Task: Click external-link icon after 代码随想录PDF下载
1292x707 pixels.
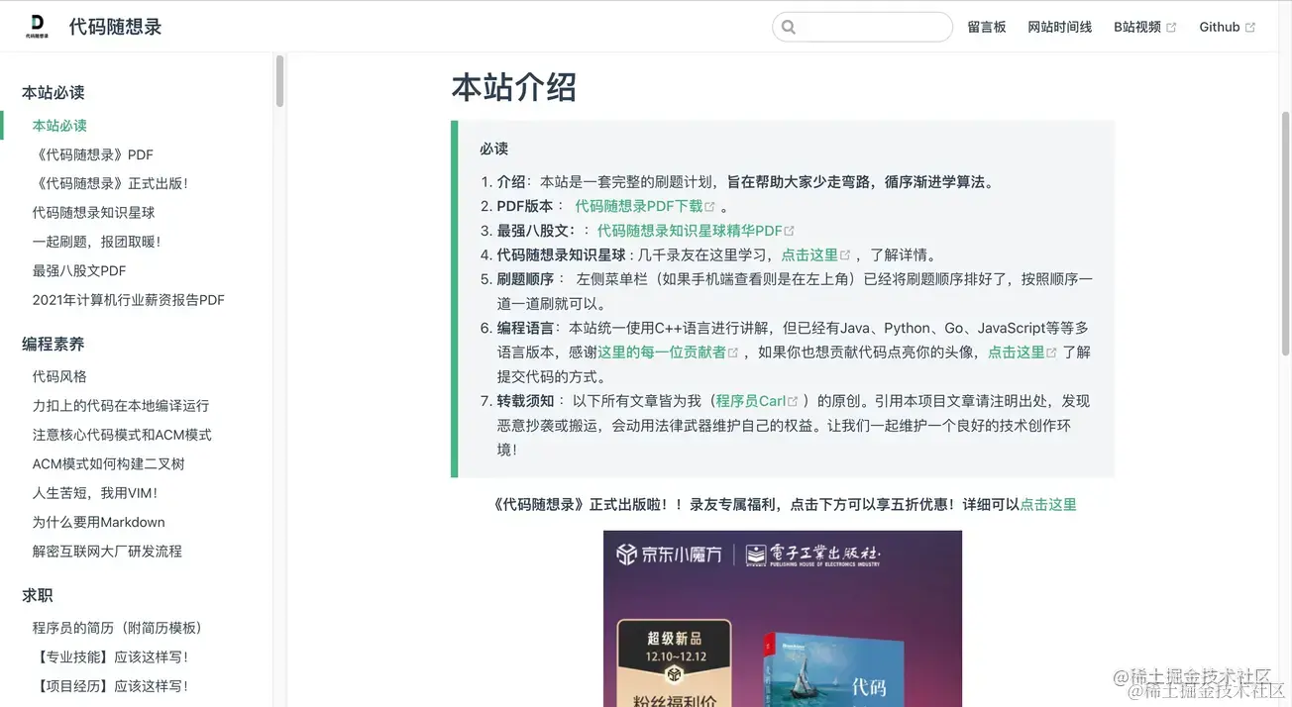Action: (x=710, y=206)
